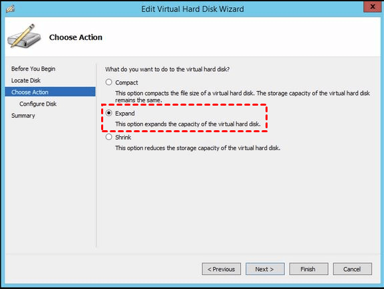Click the Previous button
Viewport: 384px width, 289px height.
[222, 269]
